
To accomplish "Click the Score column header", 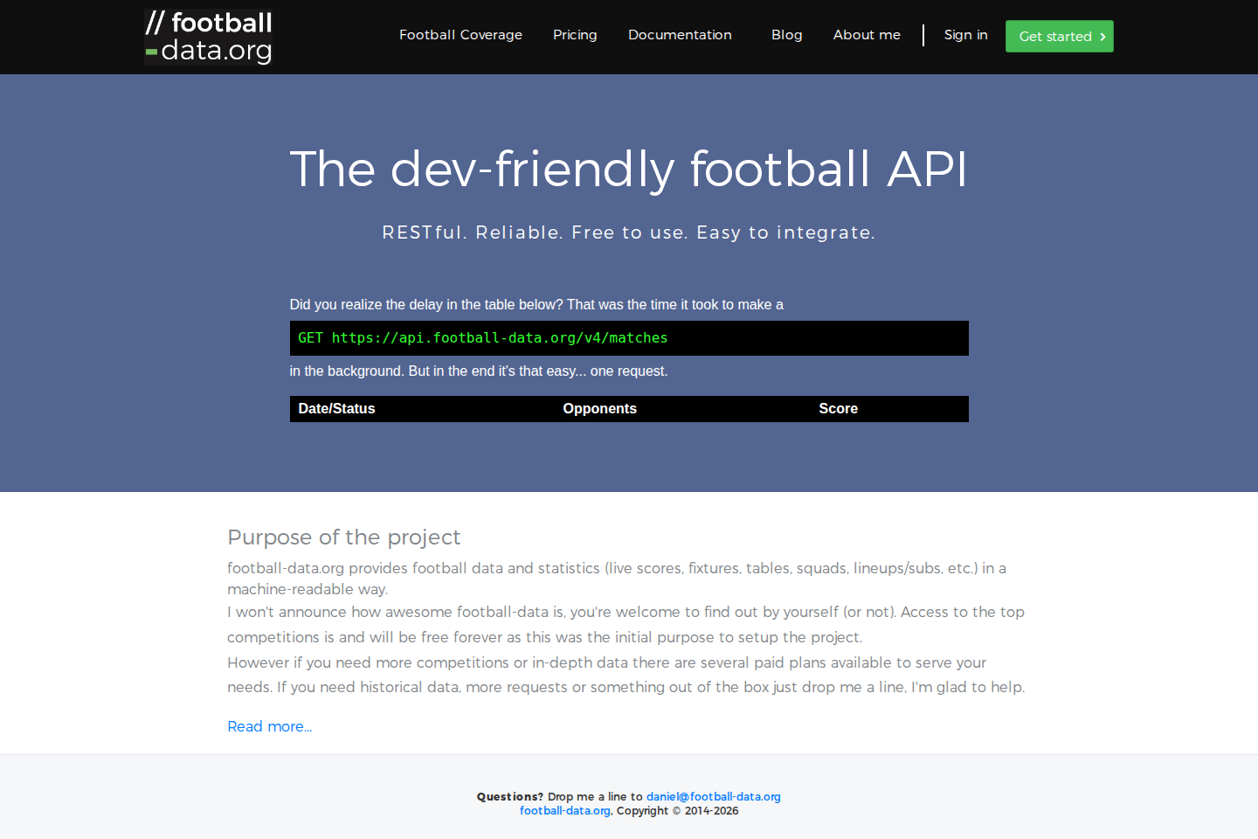I will coord(838,409).
